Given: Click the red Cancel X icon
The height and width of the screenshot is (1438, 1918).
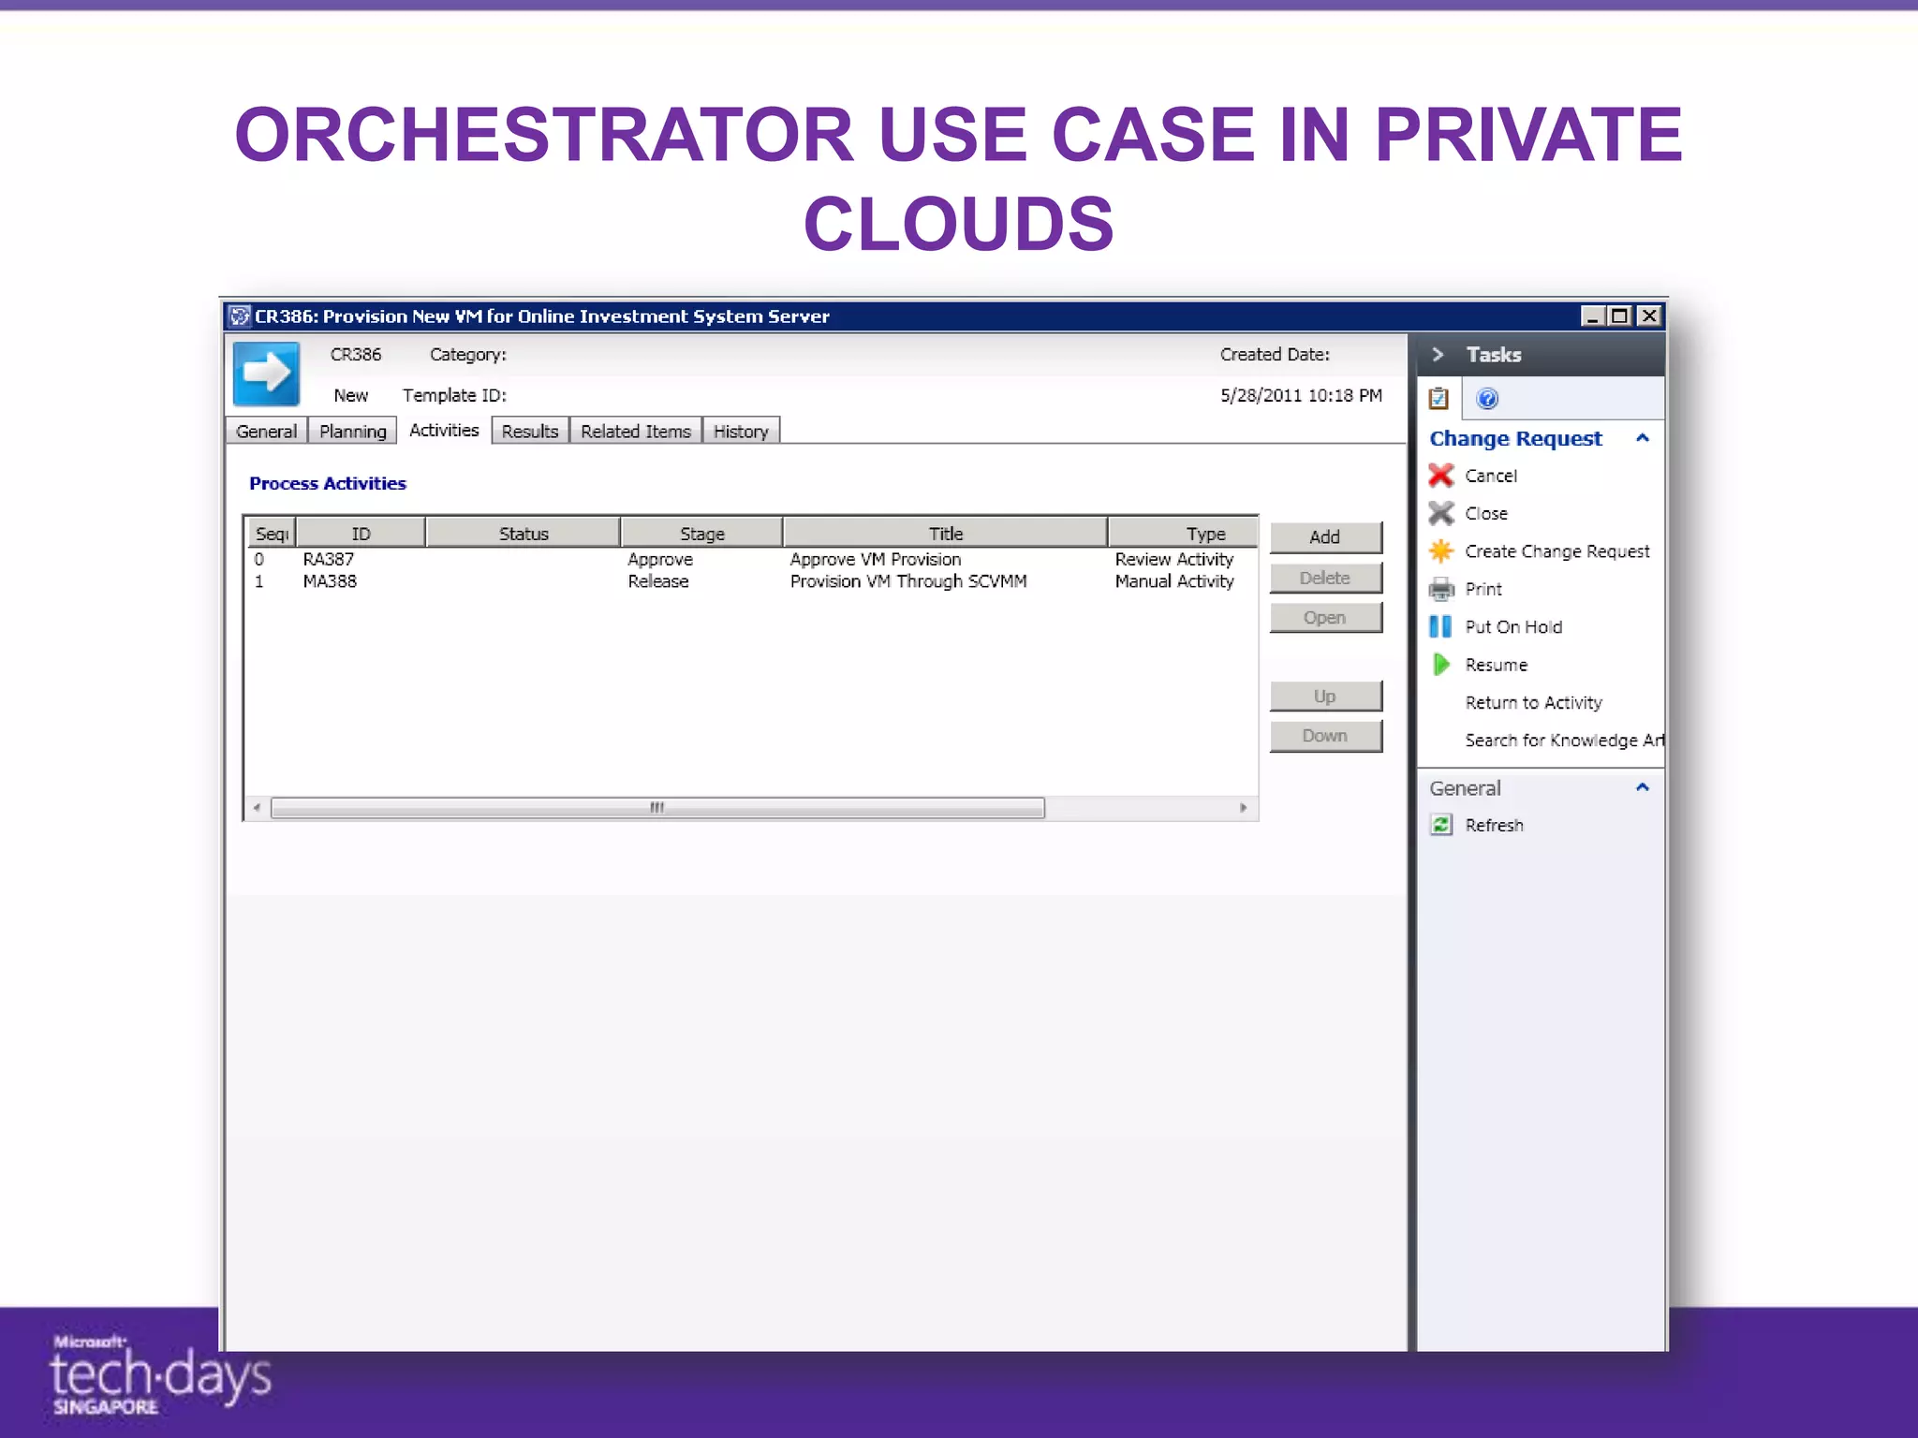Looking at the screenshot, I should pos(1440,476).
